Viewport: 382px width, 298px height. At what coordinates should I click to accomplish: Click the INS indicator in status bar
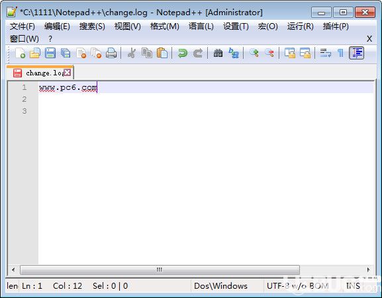pyautogui.click(x=353, y=286)
